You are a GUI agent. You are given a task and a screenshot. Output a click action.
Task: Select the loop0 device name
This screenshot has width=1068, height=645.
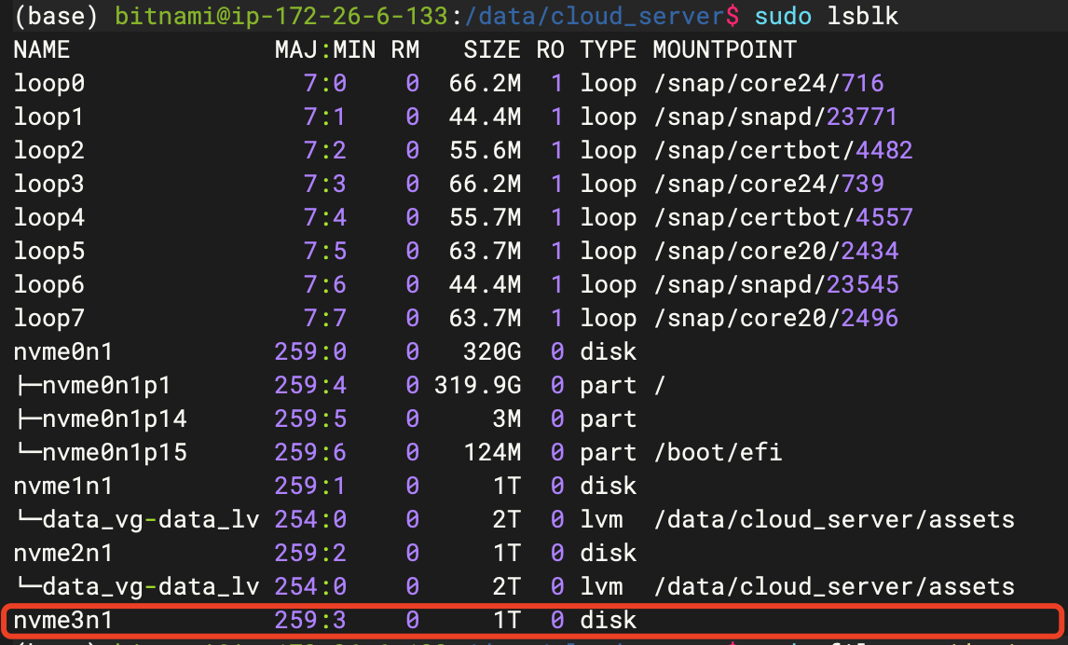[x=49, y=83]
